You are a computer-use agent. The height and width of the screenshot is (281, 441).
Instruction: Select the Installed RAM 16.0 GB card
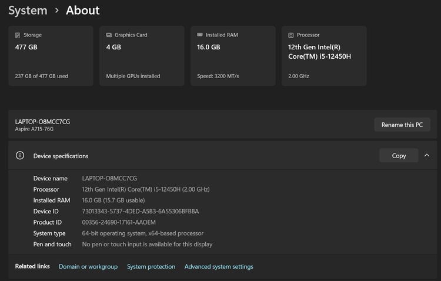click(233, 56)
